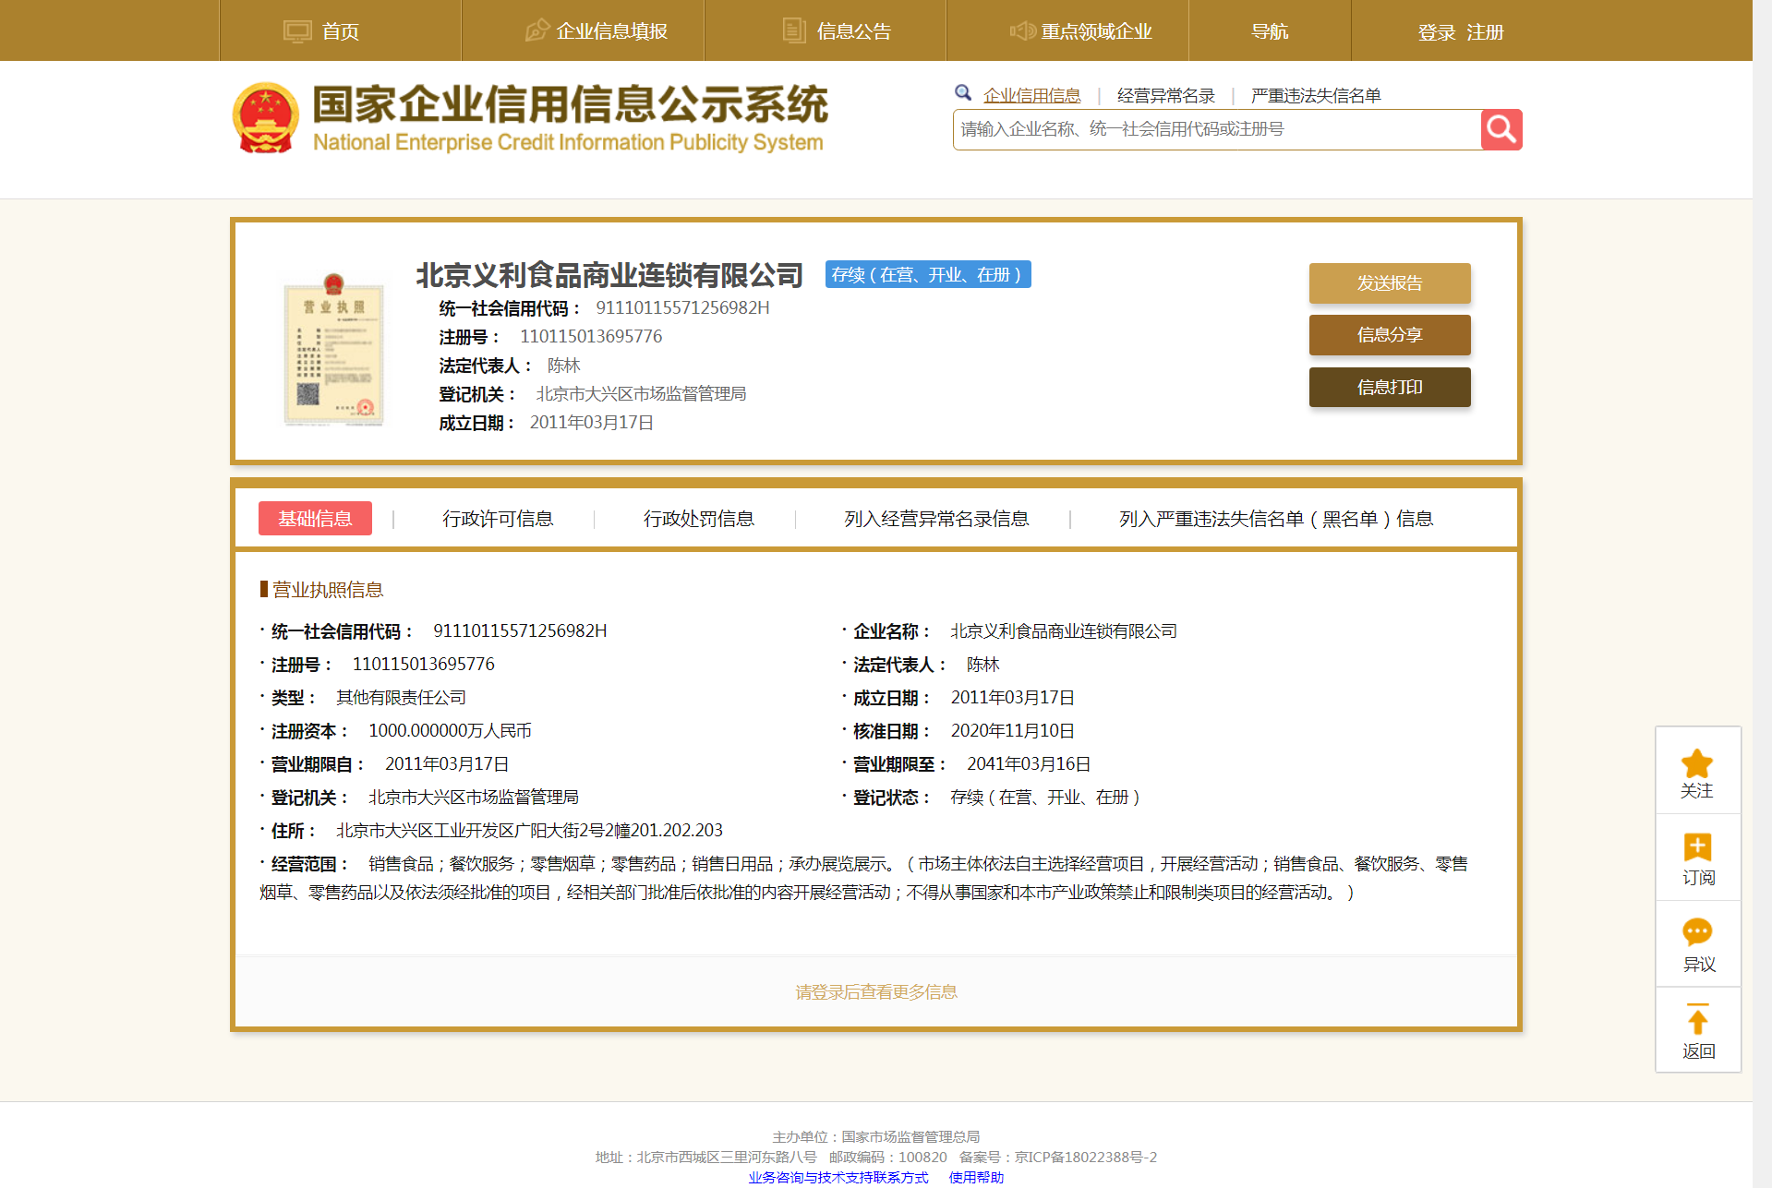Open the 使用帮助 footer link
This screenshot has height=1188, width=1772.
point(976,1177)
